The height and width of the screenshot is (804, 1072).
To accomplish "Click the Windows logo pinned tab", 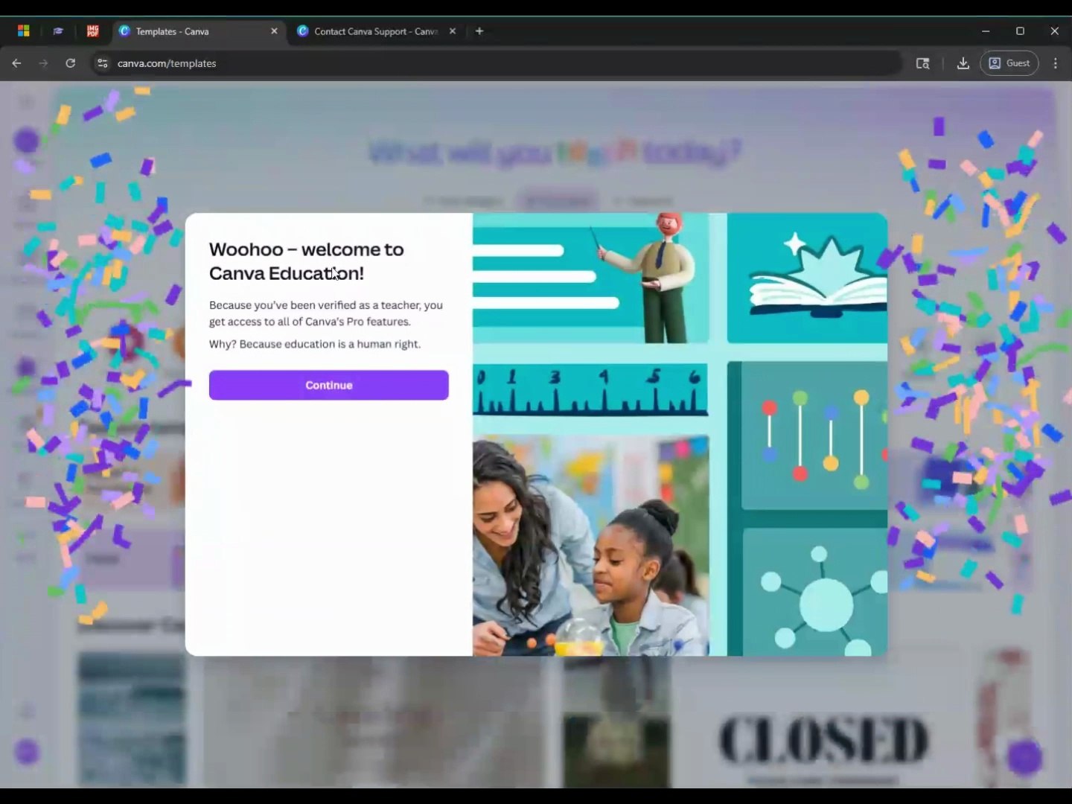I will (24, 31).
